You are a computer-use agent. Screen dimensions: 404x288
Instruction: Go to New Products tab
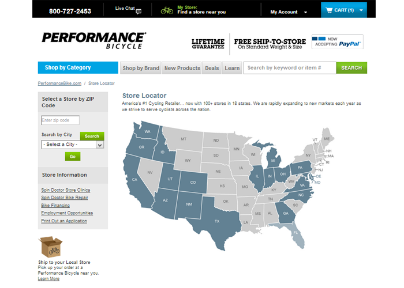tap(182, 68)
